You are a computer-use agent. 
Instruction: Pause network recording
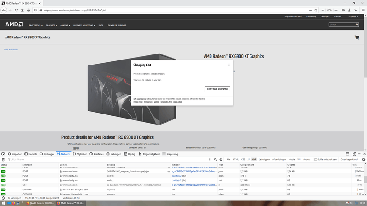(x=210, y=159)
